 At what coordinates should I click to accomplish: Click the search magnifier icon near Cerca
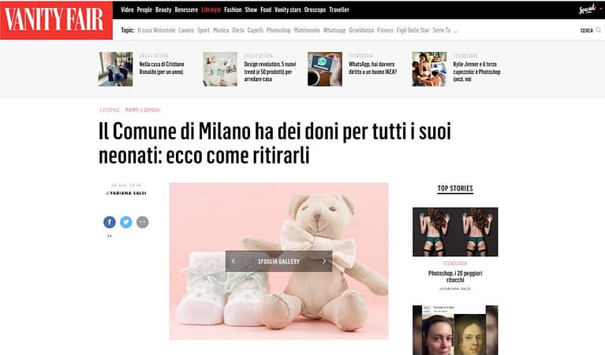click(599, 30)
